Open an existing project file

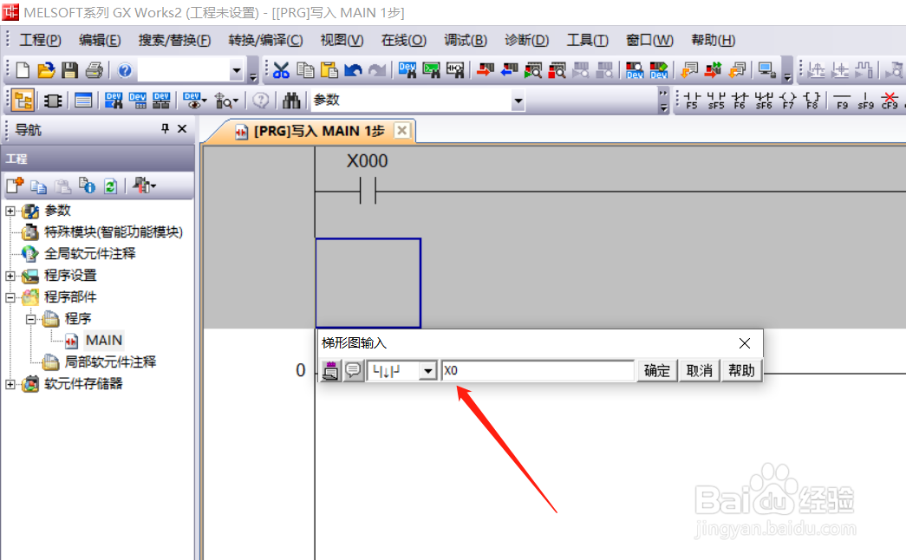(x=46, y=70)
